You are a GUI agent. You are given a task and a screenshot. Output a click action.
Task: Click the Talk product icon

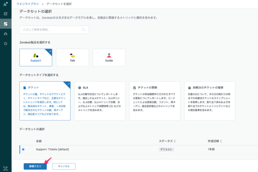pos(73,56)
